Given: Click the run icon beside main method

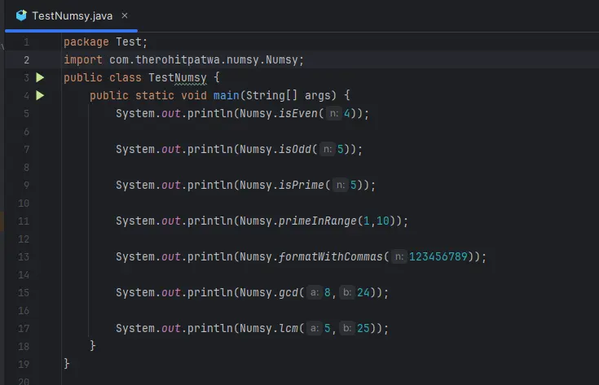Looking at the screenshot, I should pyautogui.click(x=40, y=95).
